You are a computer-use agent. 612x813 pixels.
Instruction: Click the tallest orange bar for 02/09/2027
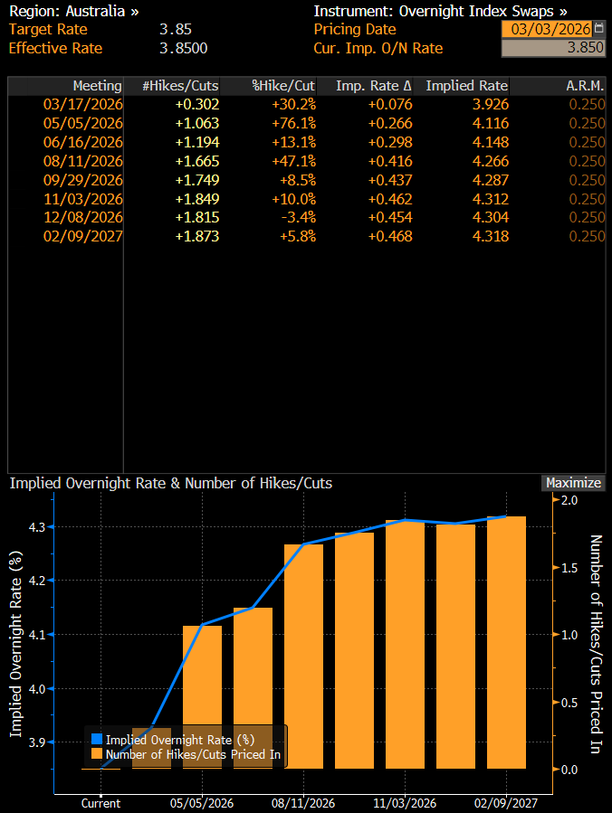tap(506, 642)
